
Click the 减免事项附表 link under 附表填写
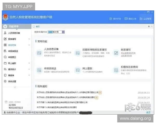coord(126,56)
